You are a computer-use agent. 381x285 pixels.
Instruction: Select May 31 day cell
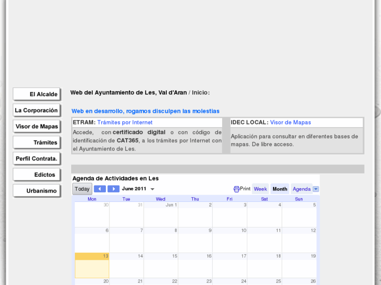tap(126, 214)
